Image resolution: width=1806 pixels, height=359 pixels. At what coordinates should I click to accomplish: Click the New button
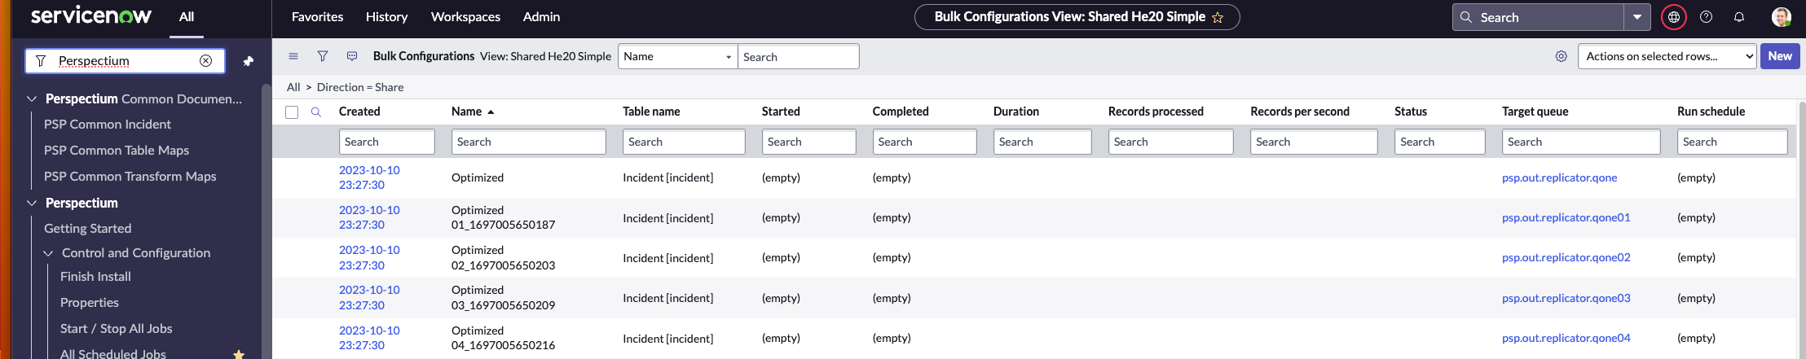point(1780,56)
